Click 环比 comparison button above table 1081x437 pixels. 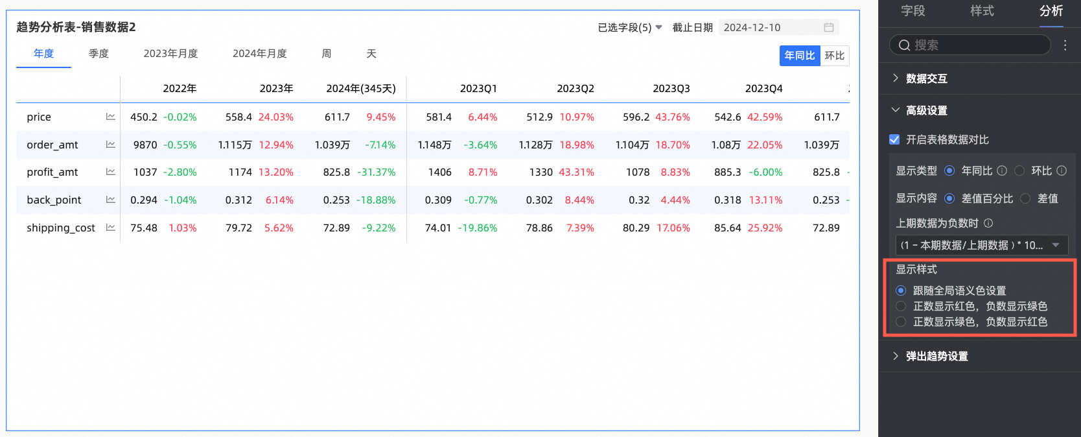click(835, 56)
